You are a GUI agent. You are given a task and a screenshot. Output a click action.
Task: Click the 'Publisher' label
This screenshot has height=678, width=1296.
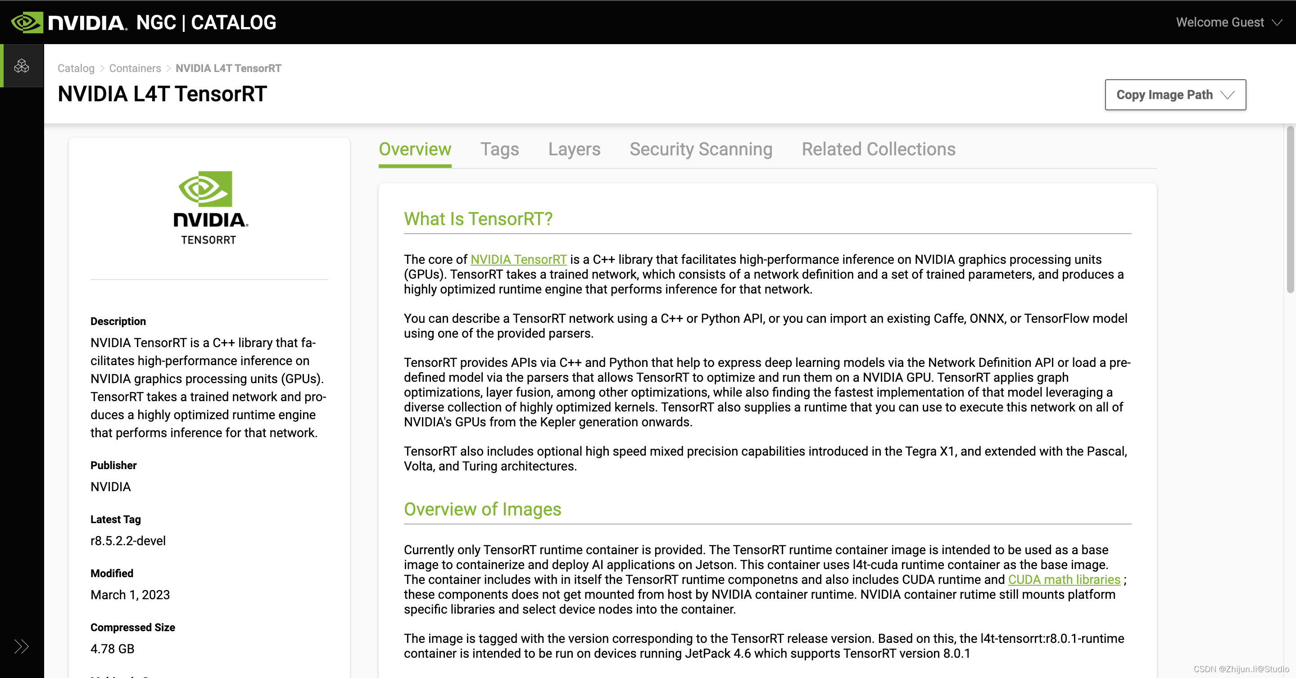(113, 465)
